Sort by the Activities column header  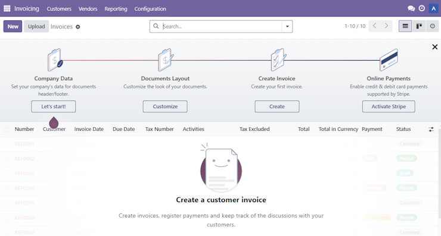tap(194, 129)
